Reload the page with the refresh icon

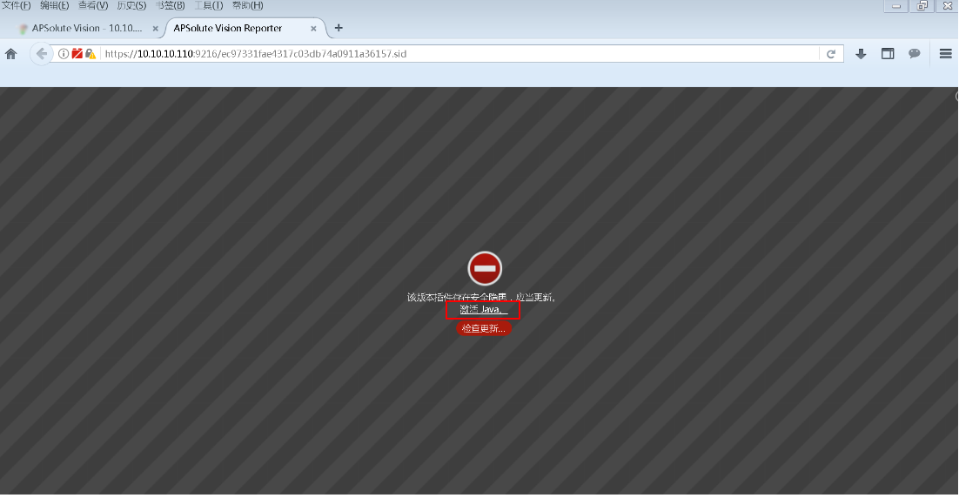tap(831, 54)
